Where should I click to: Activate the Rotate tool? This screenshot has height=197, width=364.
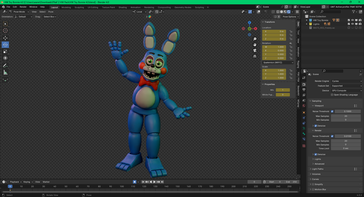tap(5, 45)
